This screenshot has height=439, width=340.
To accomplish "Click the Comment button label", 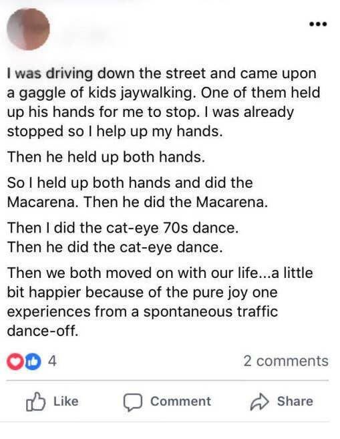I will pyautogui.click(x=181, y=401).
